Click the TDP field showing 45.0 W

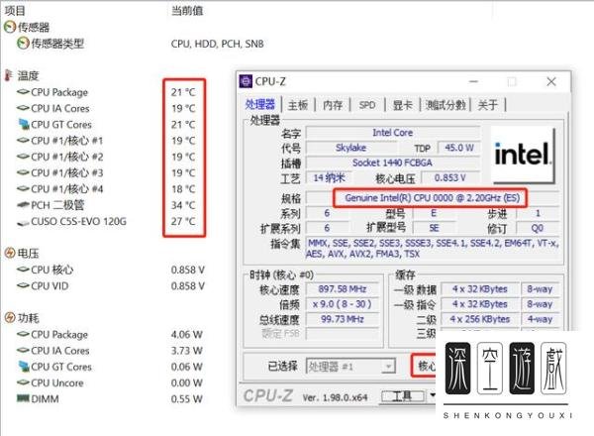coord(459,148)
